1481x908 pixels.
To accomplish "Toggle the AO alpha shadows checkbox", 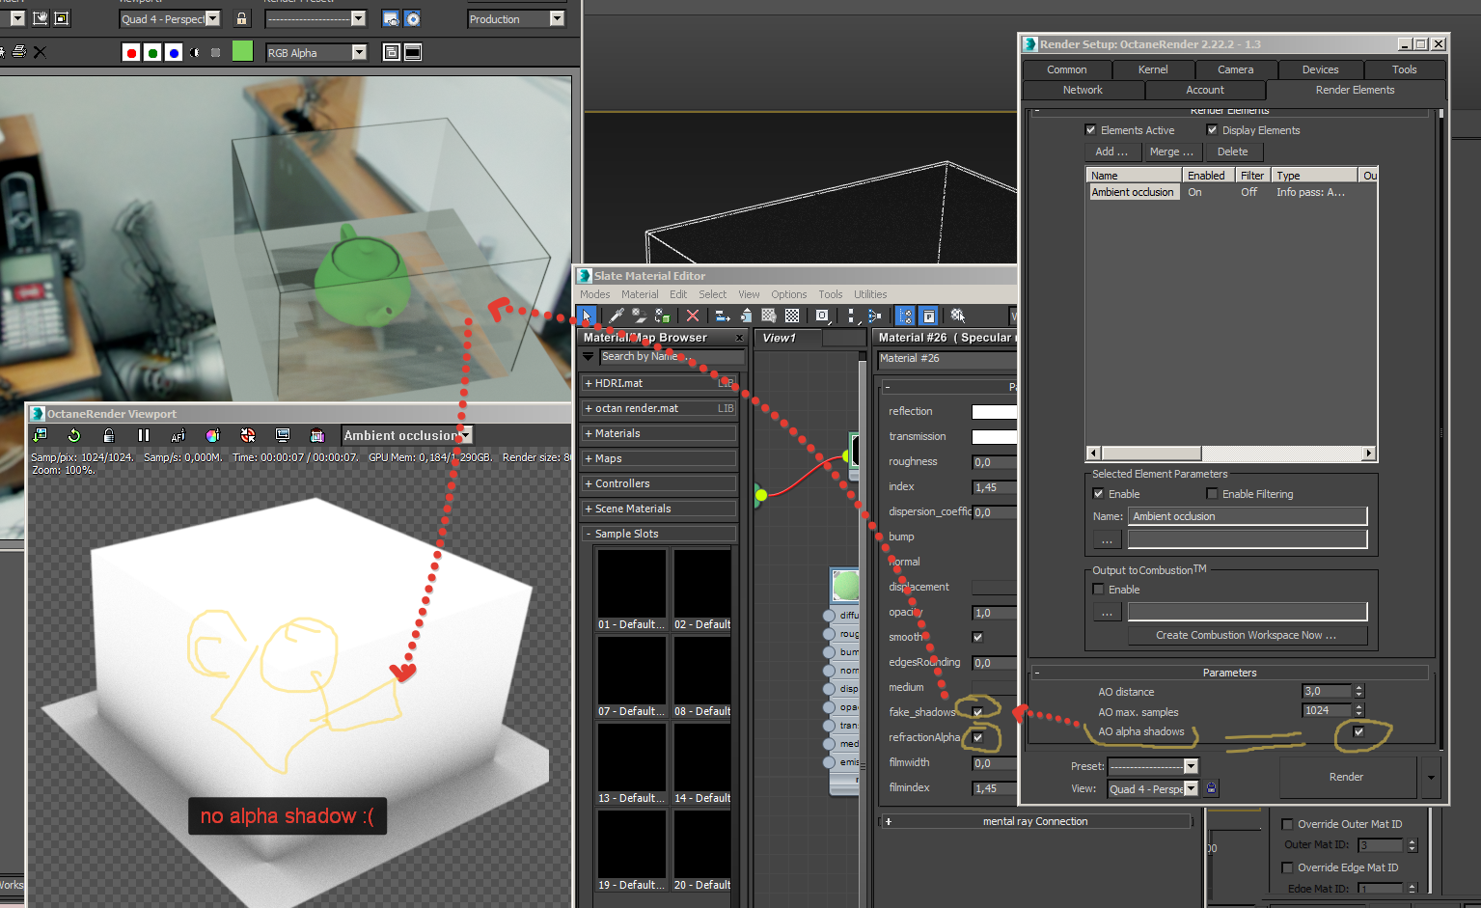I will tap(1358, 731).
